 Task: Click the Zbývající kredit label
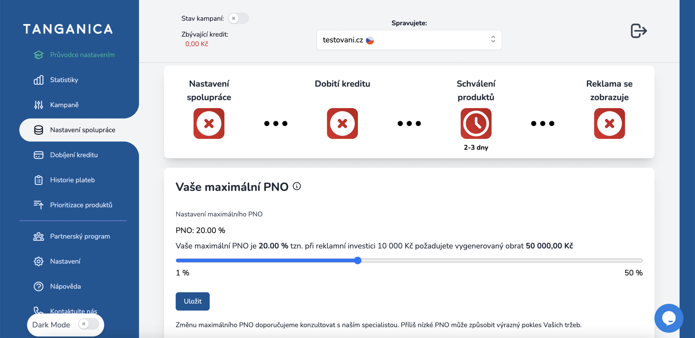pos(205,34)
